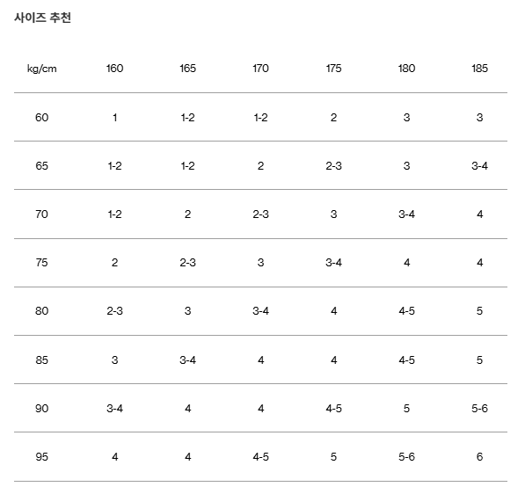Screen dimensions: 525x494
Task: Click the 170 cm column header
Action: [261, 69]
